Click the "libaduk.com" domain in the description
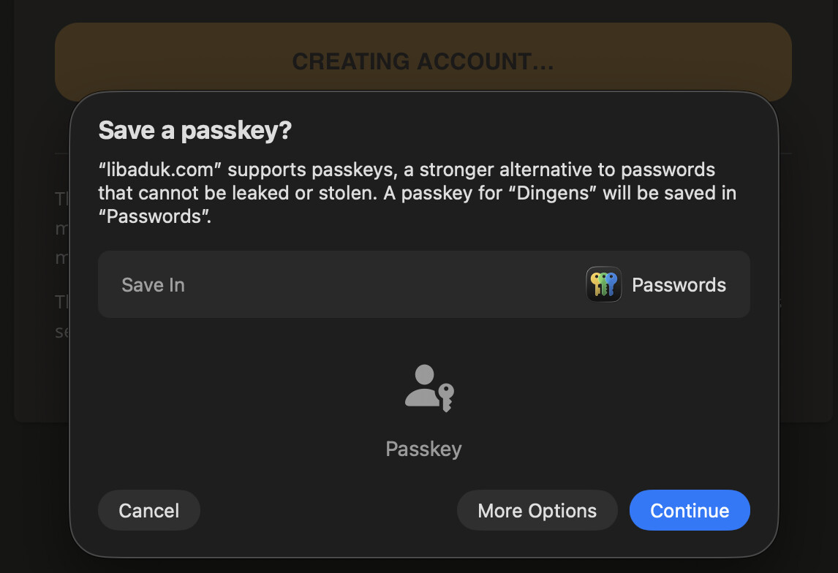The image size is (838, 573). click(x=160, y=170)
